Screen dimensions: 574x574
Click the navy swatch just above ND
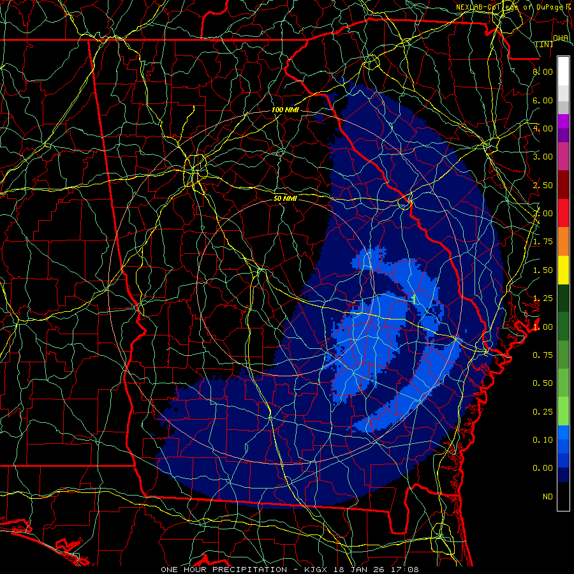(563, 475)
